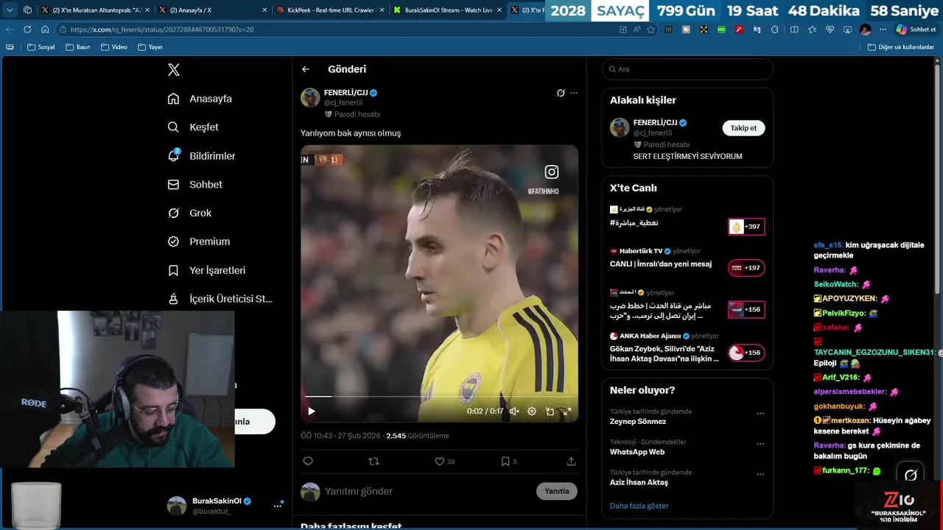Click the Ara search box
This screenshot has height=530, width=943.
click(687, 69)
